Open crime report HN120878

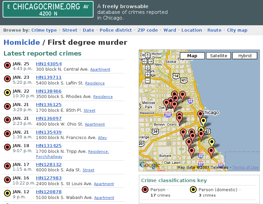pos(49,192)
